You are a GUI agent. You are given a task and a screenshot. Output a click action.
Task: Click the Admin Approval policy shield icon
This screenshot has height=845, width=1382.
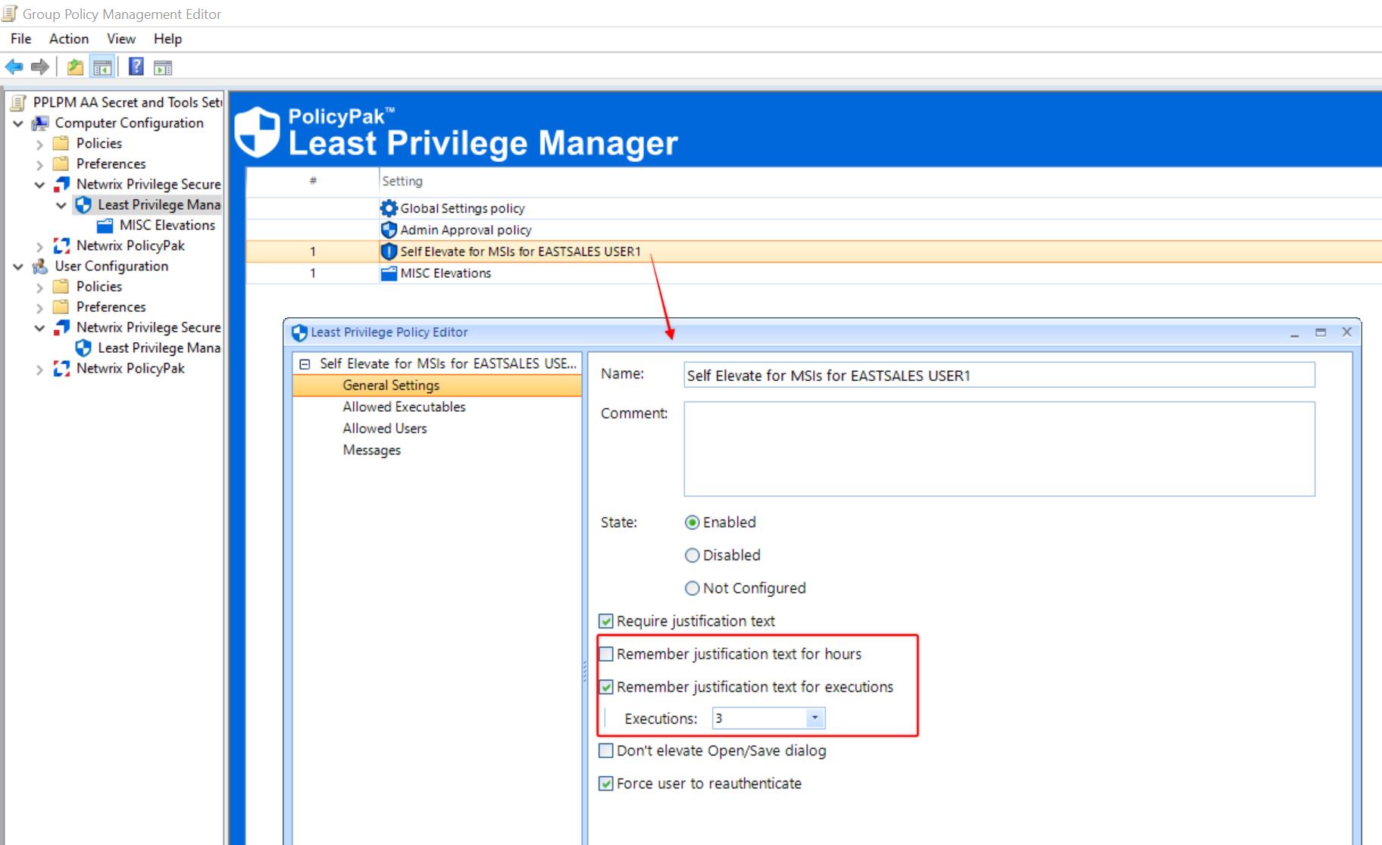coord(389,230)
